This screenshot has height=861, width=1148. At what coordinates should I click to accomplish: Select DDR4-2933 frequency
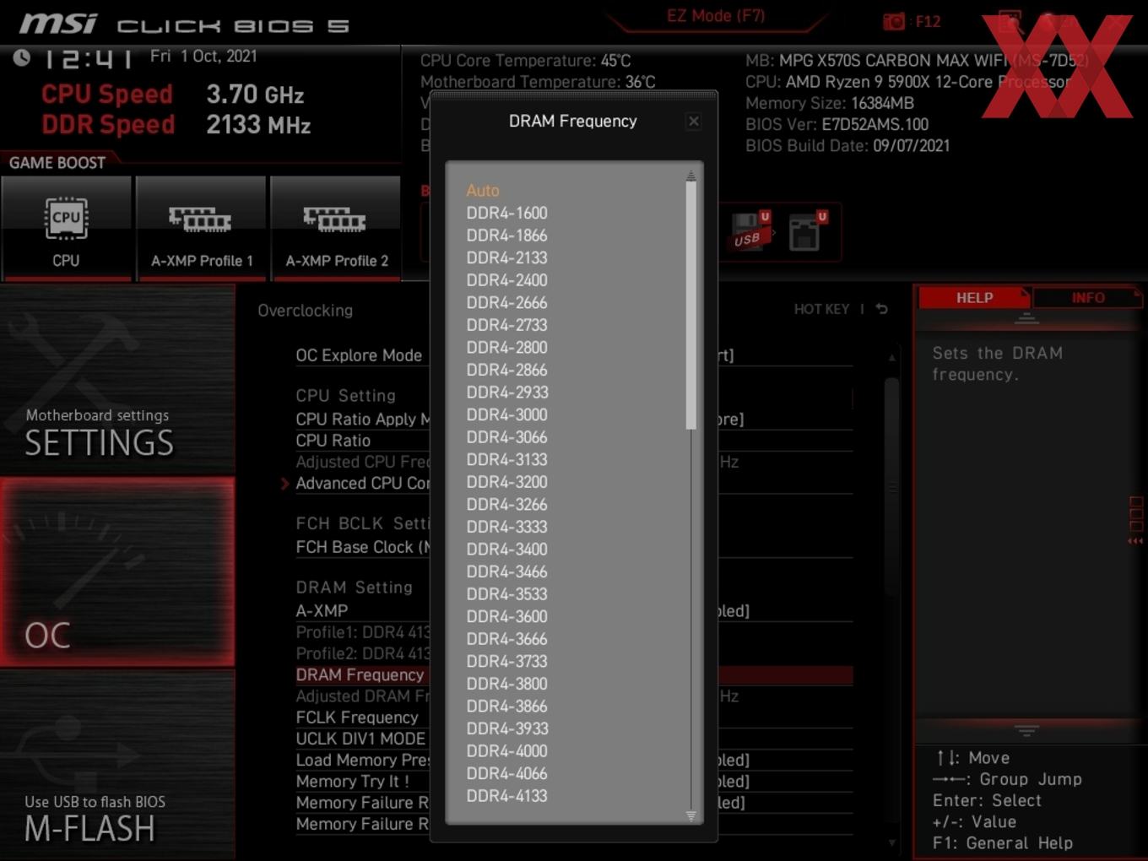(x=506, y=393)
